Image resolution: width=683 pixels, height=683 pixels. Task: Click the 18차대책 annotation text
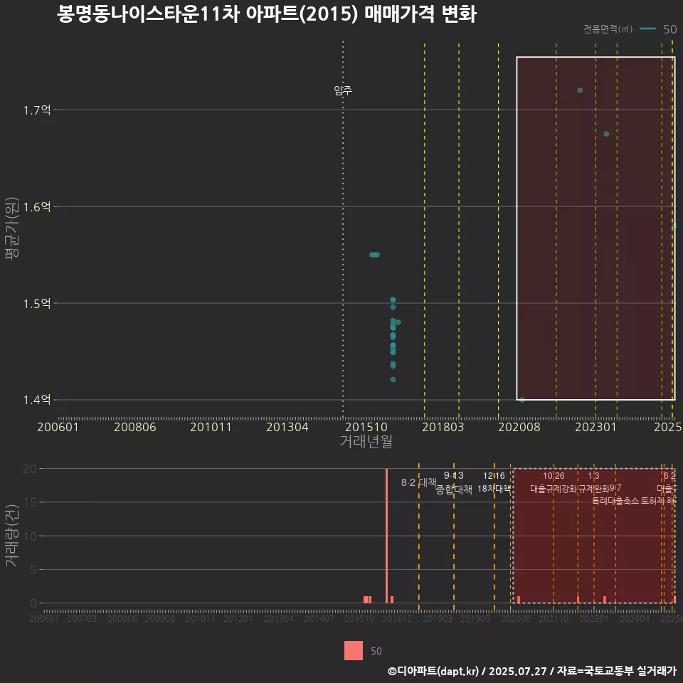494,488
